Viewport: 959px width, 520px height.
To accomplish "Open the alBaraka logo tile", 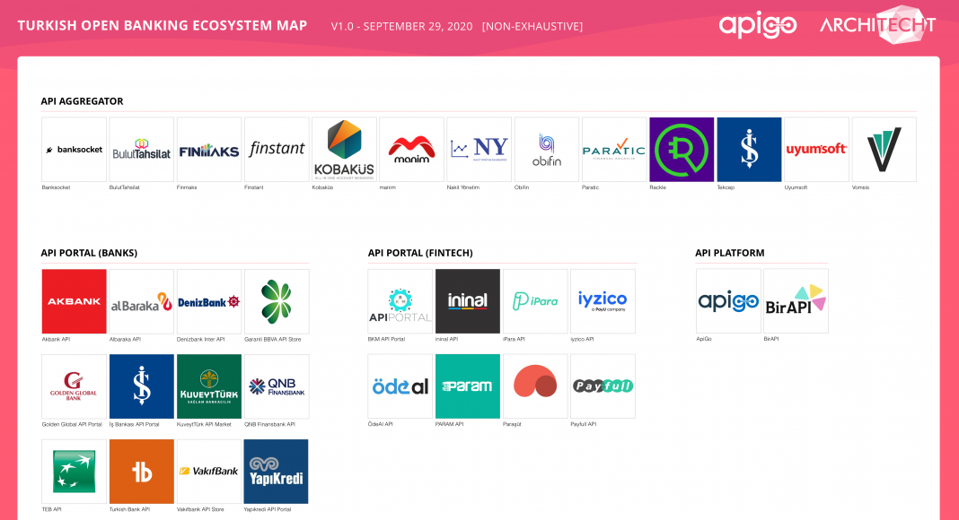I will coord(141,301).
